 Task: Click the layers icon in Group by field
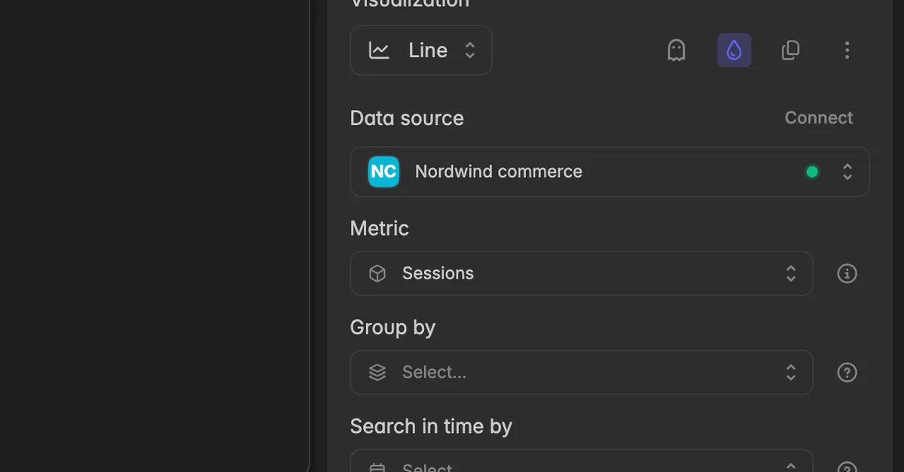click(377, 373)
